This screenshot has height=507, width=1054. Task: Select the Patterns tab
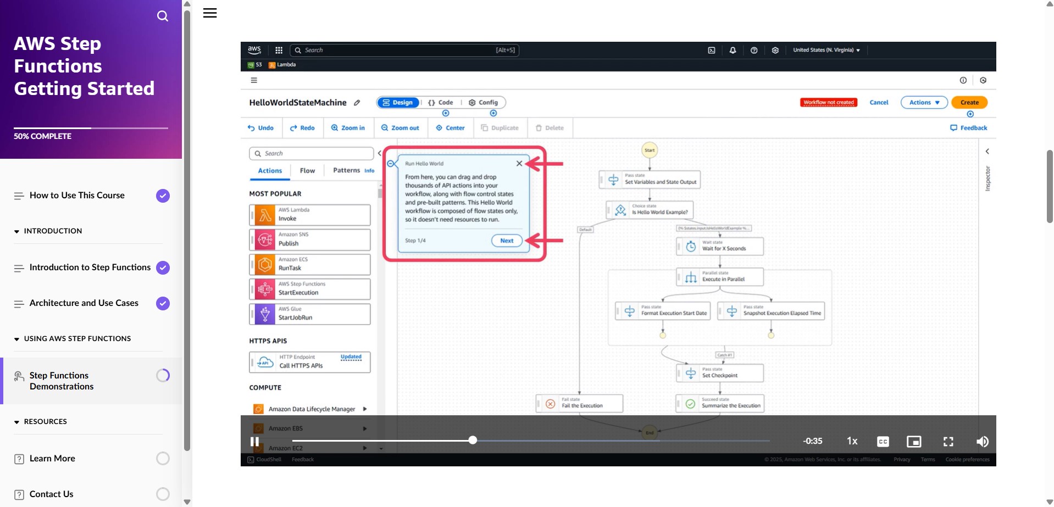(346, 170)
